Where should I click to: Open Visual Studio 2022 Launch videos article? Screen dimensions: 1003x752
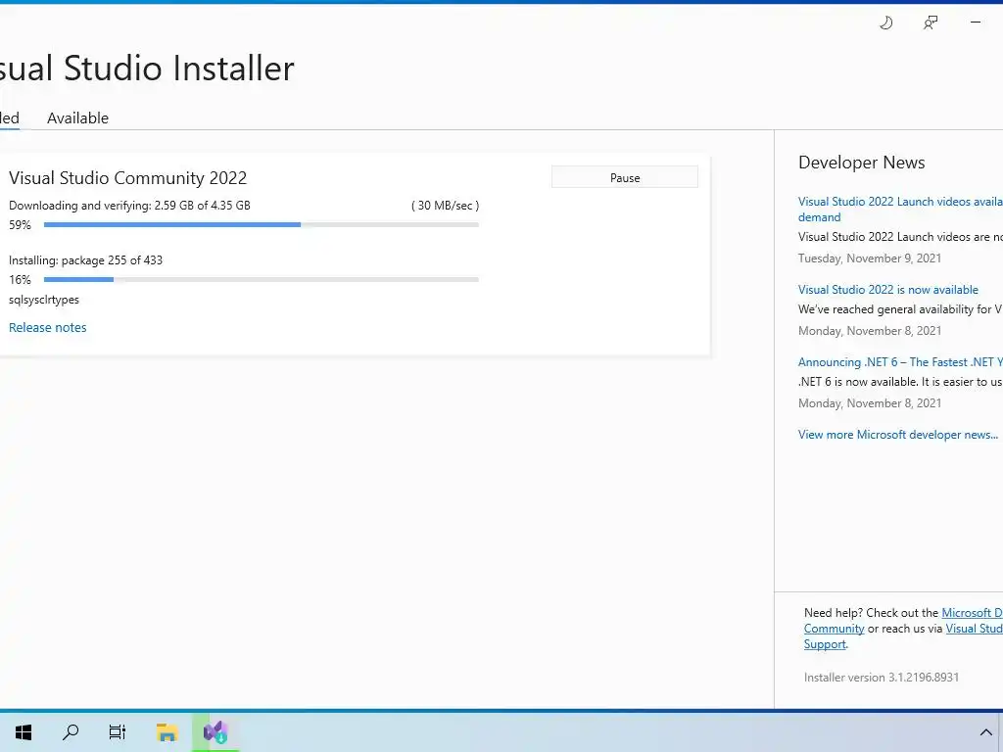900,210
